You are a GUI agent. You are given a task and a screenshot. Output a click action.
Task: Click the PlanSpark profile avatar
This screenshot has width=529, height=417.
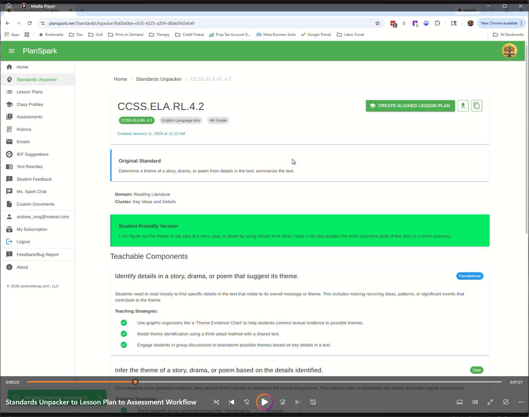[x=509, y=51]
